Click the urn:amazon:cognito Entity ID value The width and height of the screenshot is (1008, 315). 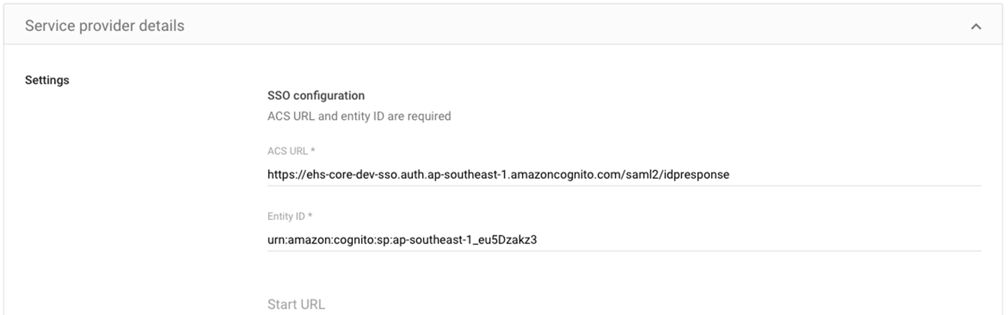point(402,240)
